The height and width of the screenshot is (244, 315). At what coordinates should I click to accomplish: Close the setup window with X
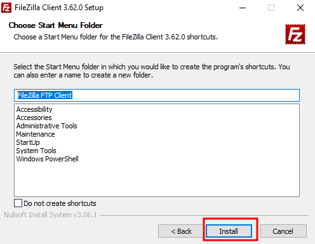[x=300, y=8]
